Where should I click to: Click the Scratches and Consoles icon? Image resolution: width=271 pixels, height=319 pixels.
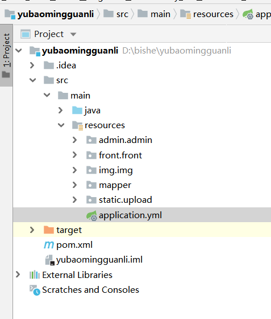(x=35, y=290)
